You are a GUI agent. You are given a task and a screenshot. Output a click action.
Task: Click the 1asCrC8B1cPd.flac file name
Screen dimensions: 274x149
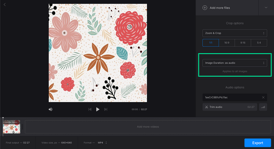tap(216, 98)
